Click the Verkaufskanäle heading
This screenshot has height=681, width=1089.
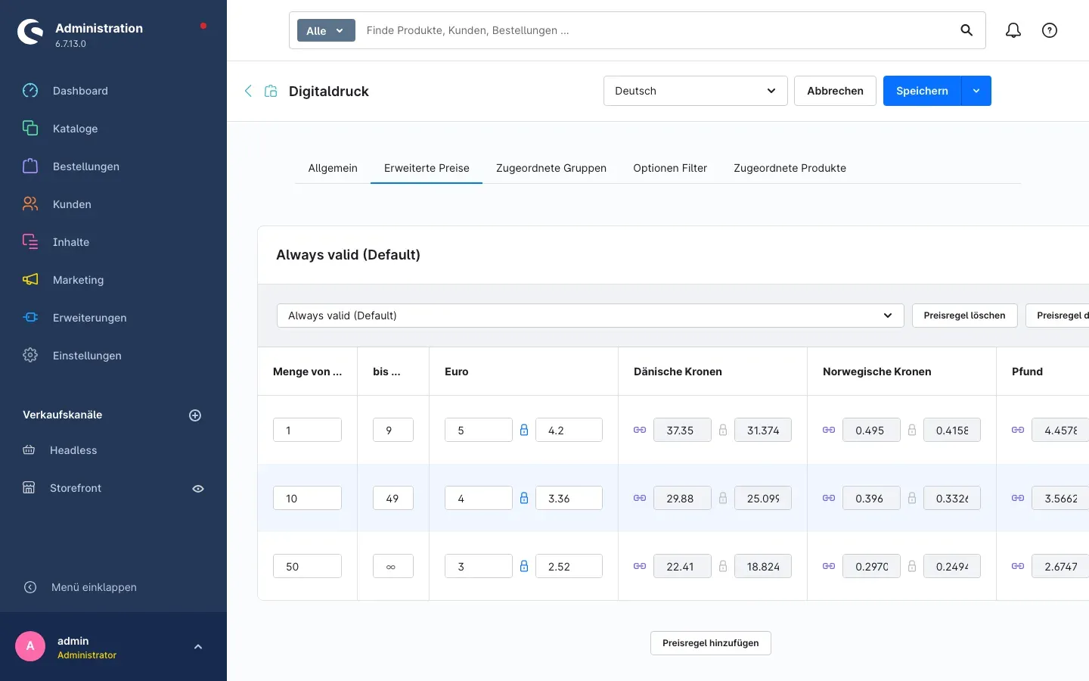click(x=62, y=415)
